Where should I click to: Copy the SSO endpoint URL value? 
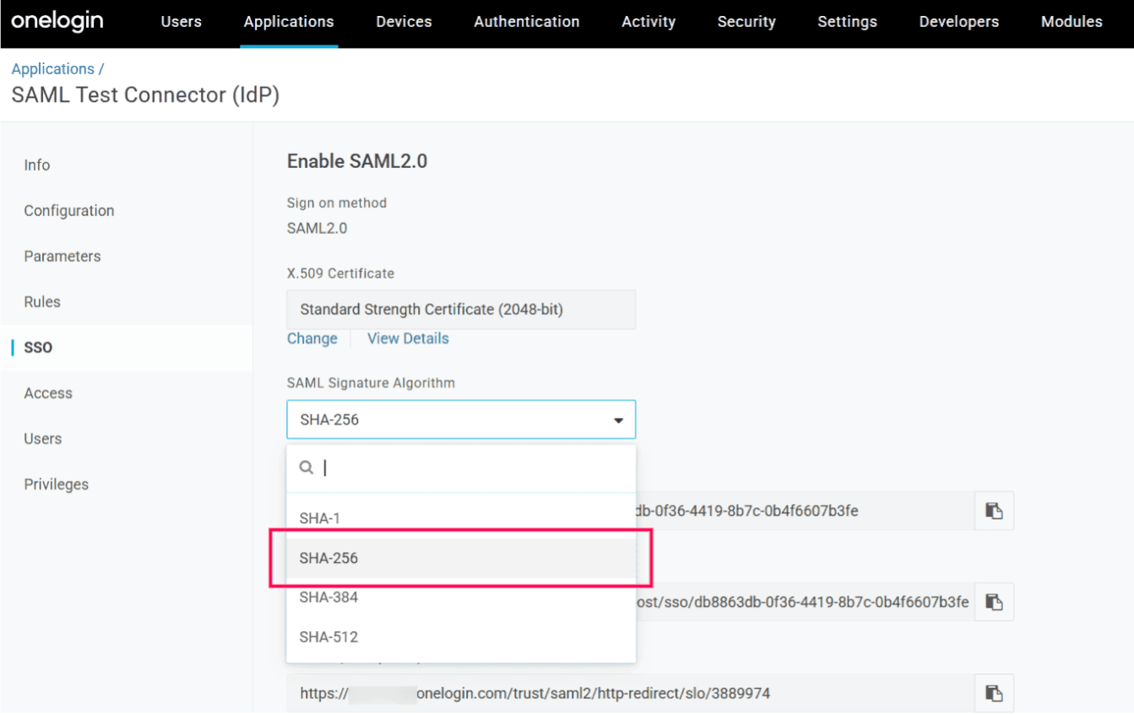994,602
